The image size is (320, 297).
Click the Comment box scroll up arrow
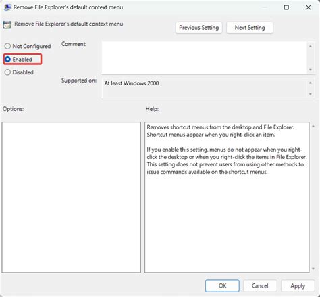click(x=311, y=46)
